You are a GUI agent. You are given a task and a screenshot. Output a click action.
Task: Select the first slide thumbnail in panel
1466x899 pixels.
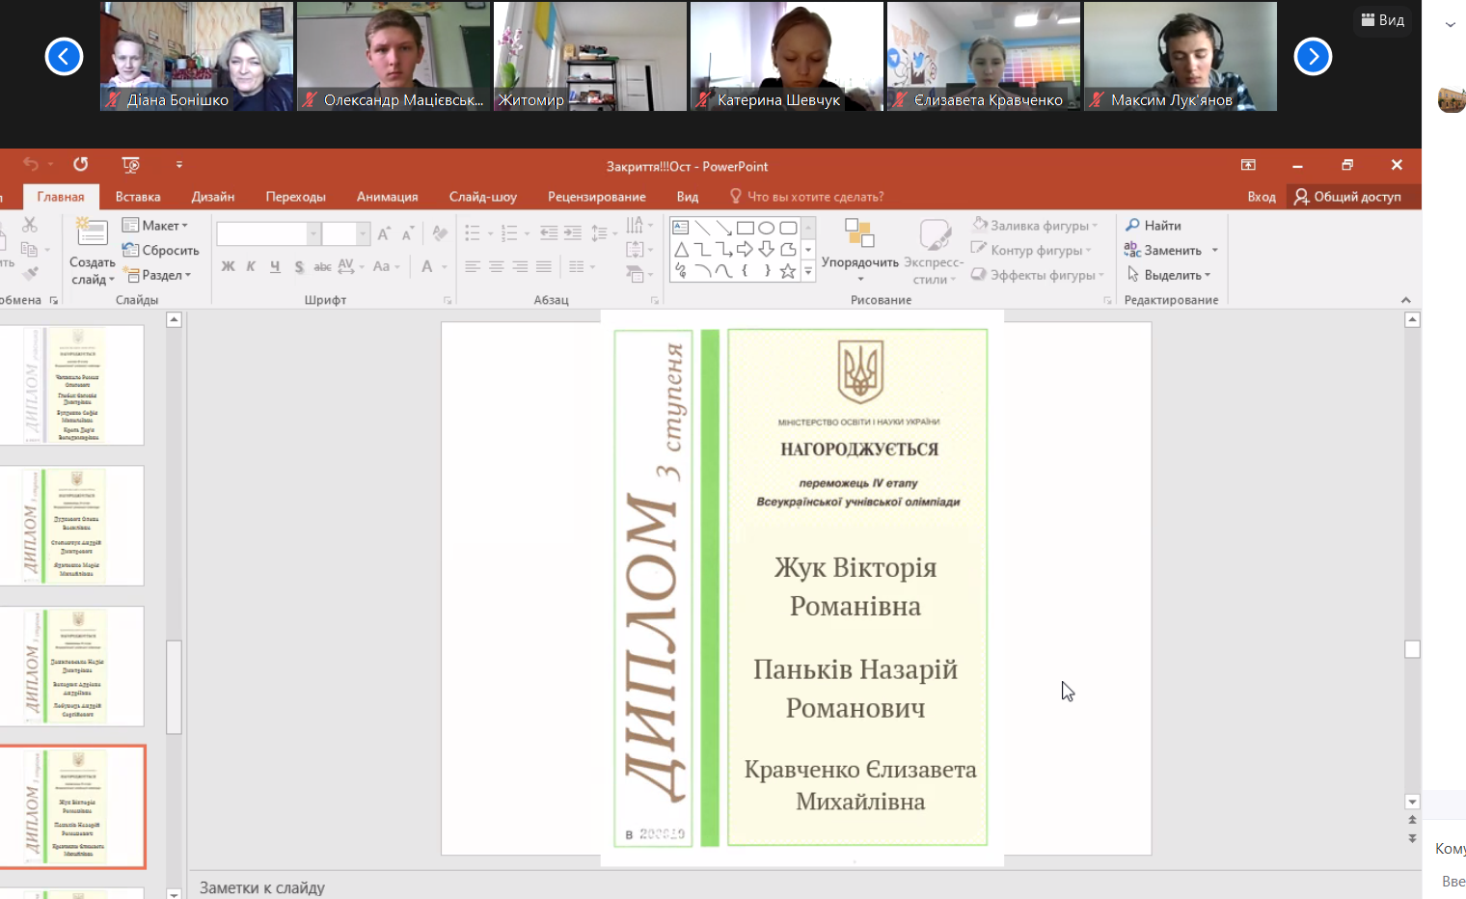tap(77, 385)
